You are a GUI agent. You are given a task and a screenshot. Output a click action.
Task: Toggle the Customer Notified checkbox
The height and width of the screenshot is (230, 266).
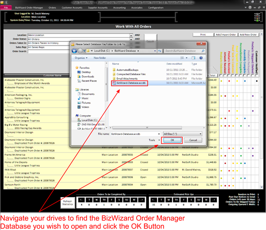pos(257,75)
